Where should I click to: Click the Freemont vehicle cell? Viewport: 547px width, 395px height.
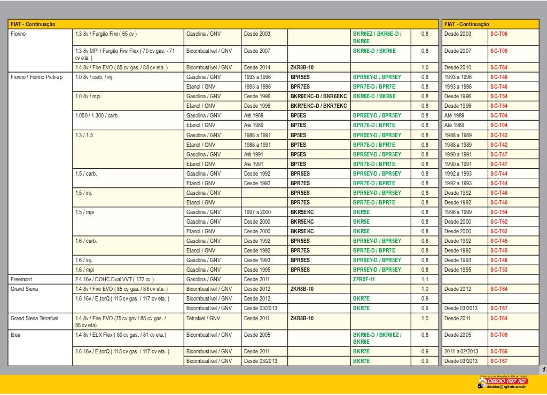pos(40,279)
